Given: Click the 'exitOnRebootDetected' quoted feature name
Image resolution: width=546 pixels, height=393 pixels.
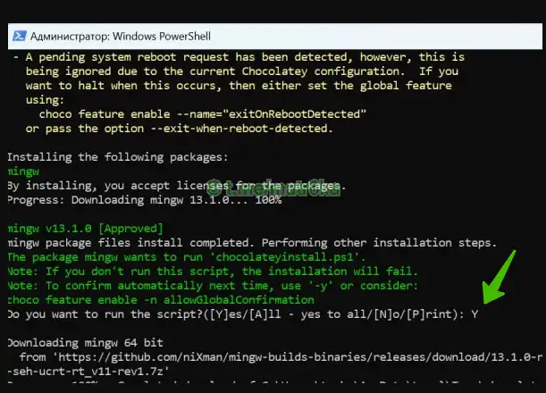Looking at the screenshot, I should [294, 114].
